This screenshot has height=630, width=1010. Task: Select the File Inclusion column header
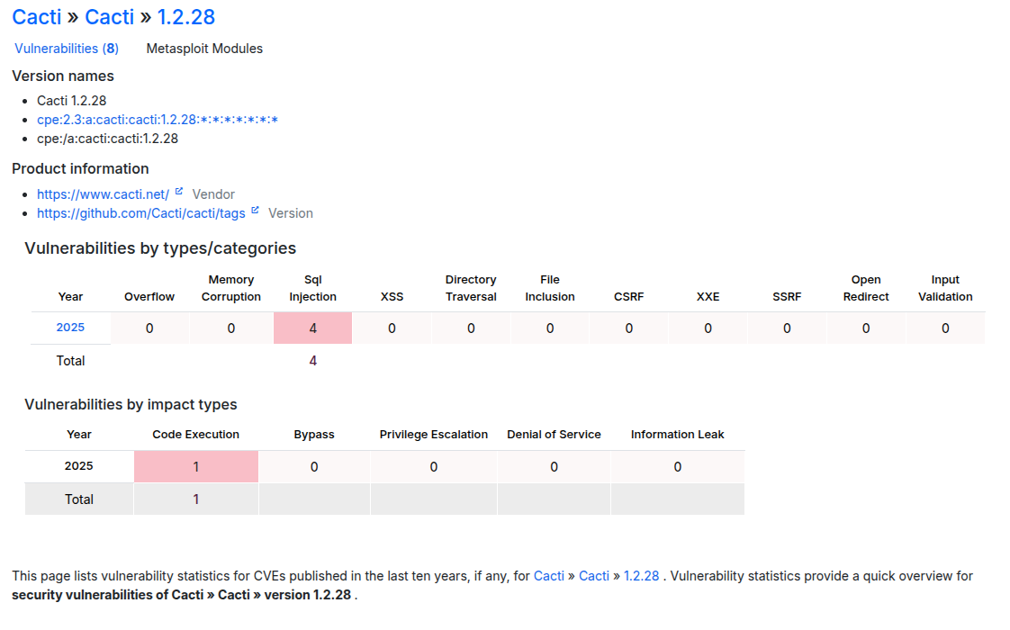tap(549, 288)
